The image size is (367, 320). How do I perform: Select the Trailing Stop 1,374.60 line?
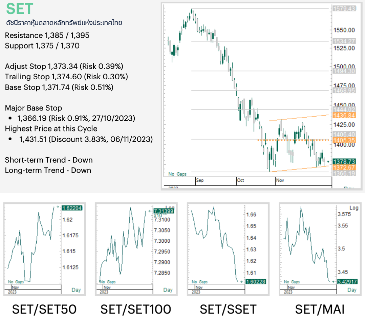point(66,77)
